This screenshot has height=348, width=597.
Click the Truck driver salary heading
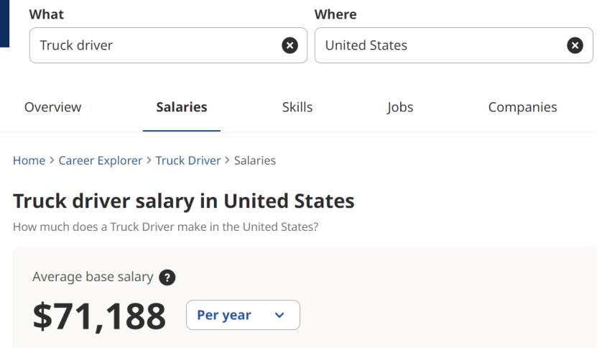184,201
